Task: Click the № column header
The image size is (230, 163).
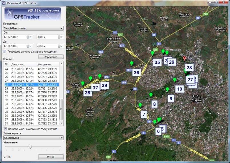Action: click(x=7, y=64)
